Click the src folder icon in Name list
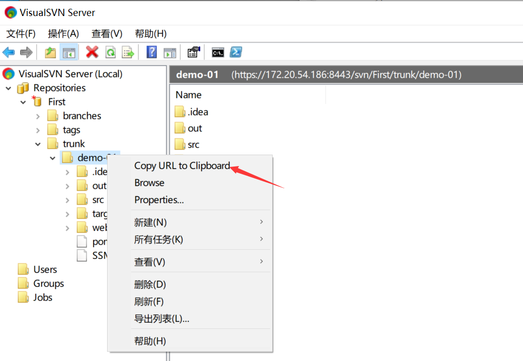This screenshot has height=361, width=523. click(180, 144)
